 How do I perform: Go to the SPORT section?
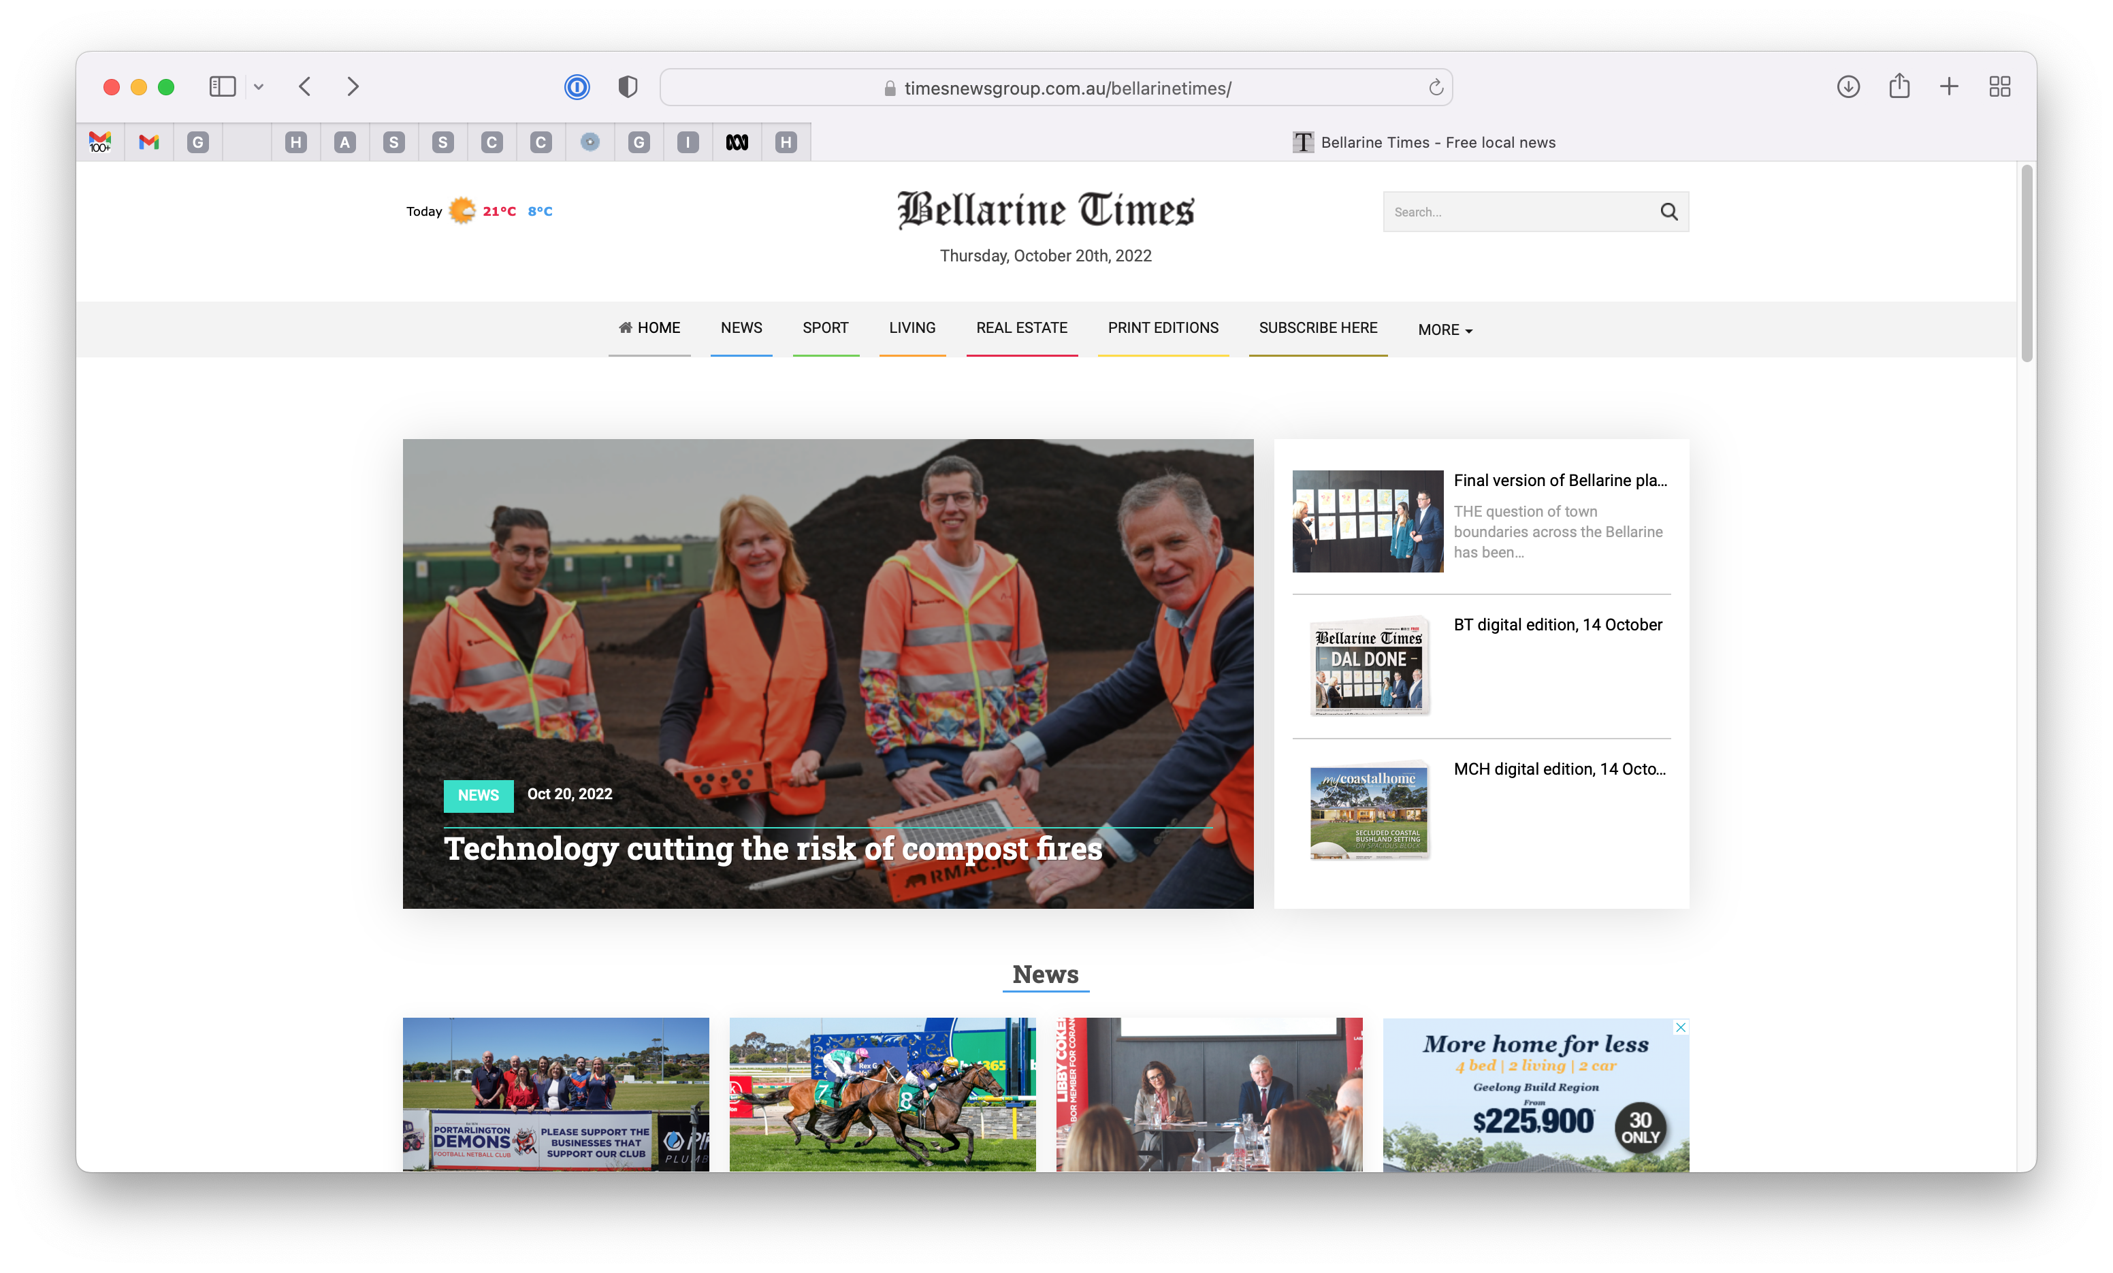[825, 327]
